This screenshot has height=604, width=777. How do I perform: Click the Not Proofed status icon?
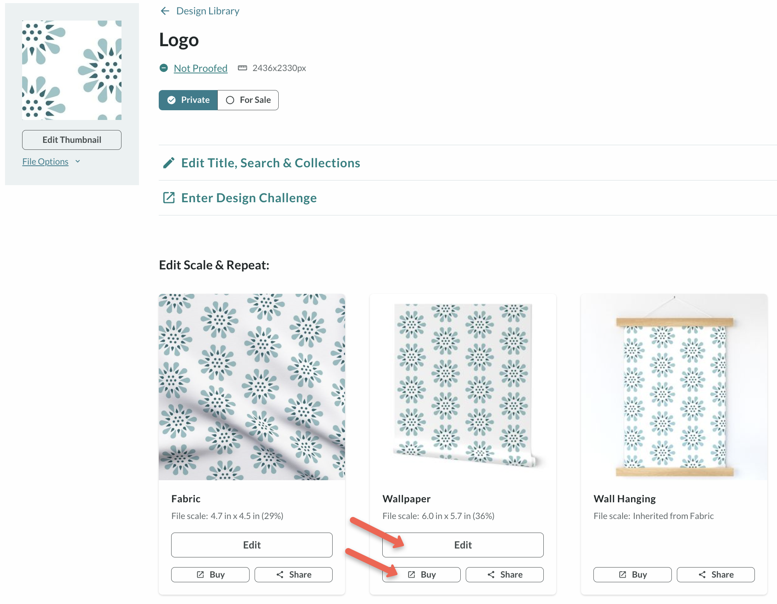coord(164,68)
